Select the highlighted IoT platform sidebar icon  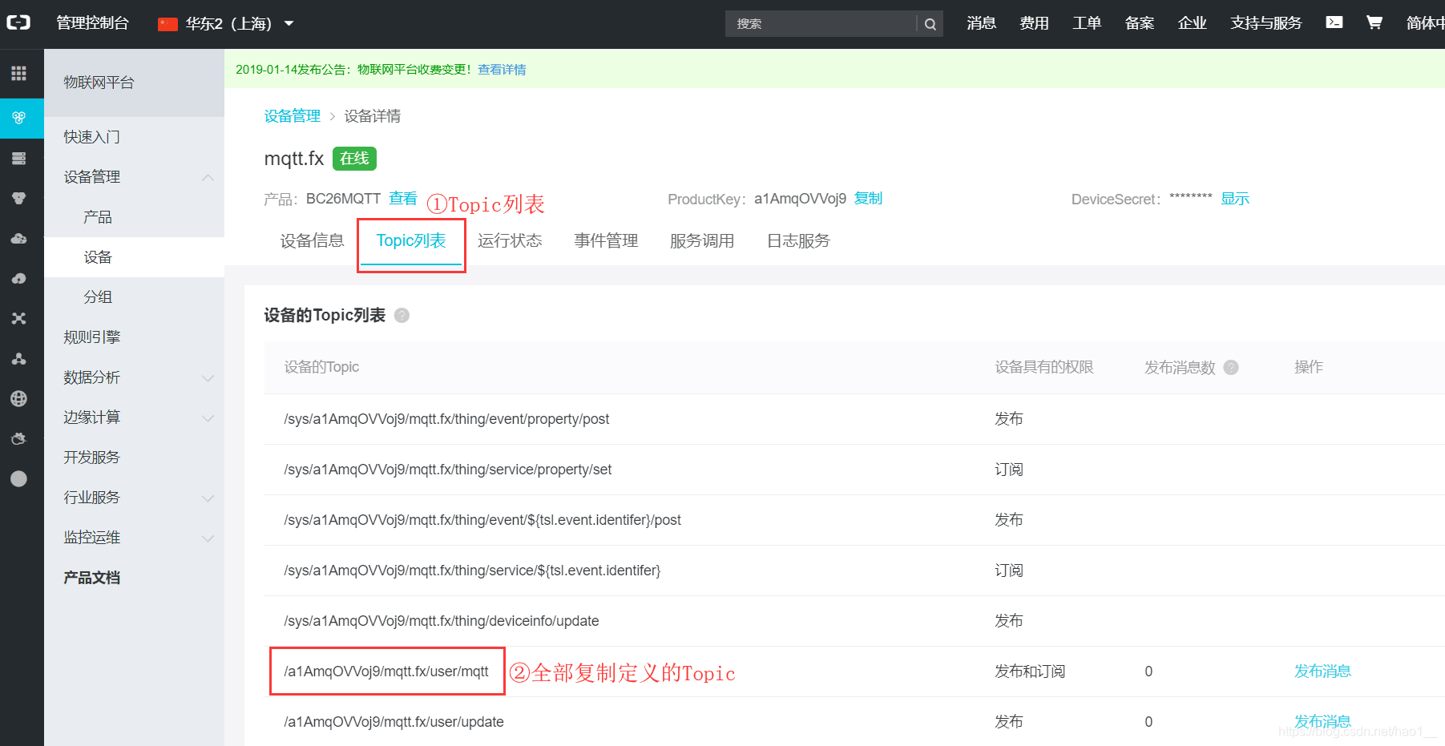[x=19, y=118]
